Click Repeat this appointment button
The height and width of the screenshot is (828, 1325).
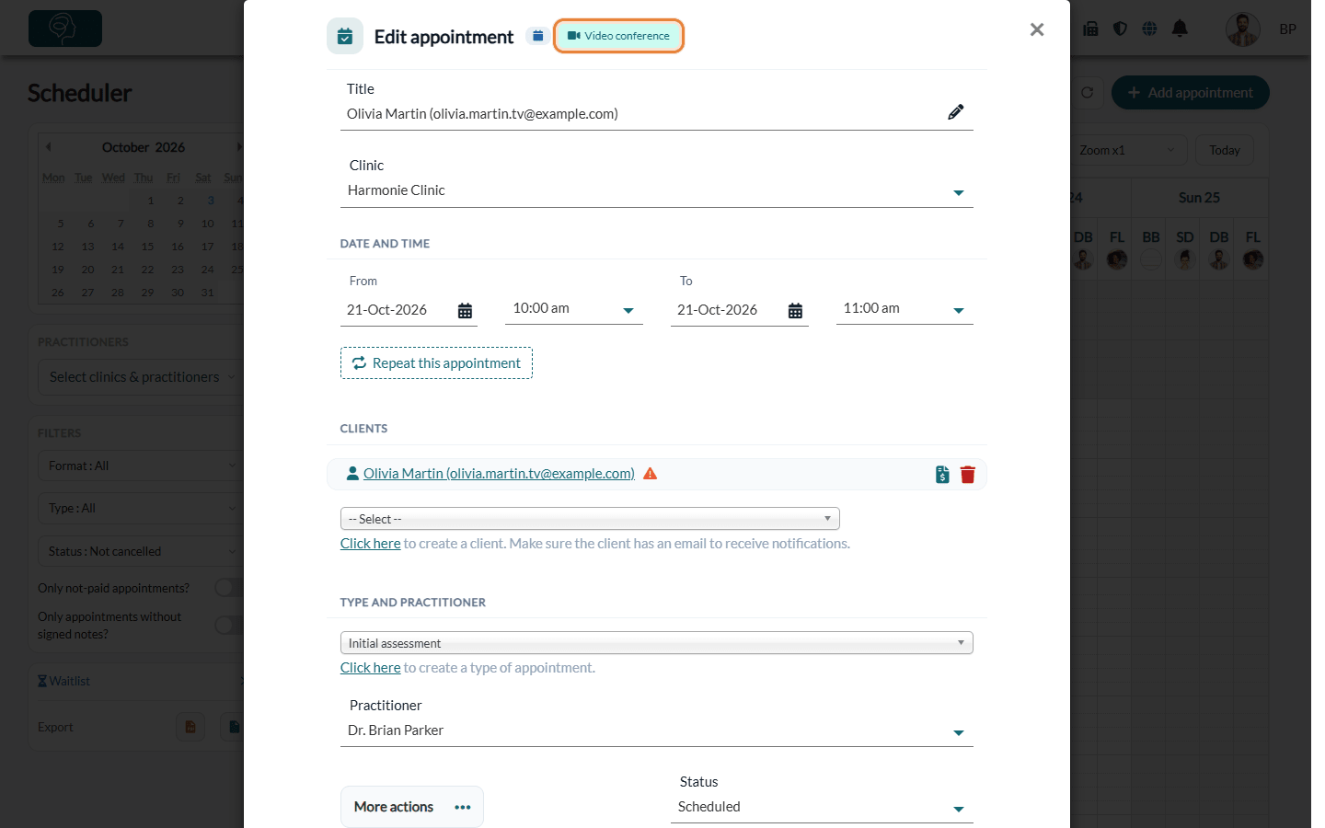[436, 363]
